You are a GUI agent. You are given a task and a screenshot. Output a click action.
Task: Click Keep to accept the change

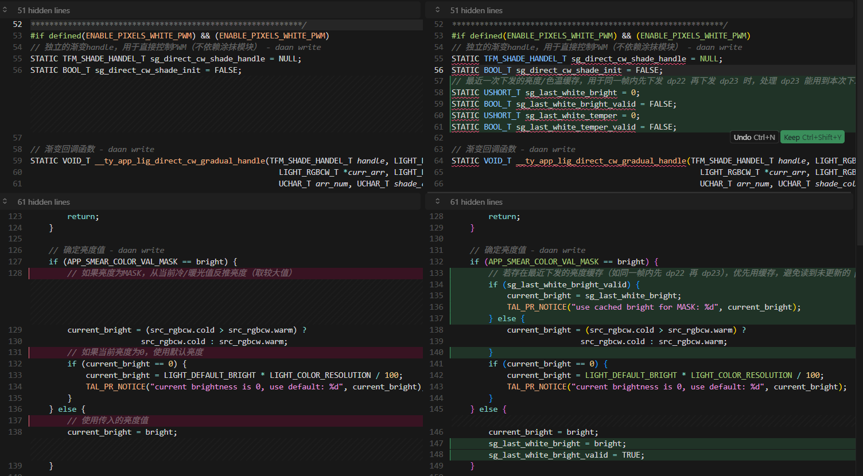(812, 137)
